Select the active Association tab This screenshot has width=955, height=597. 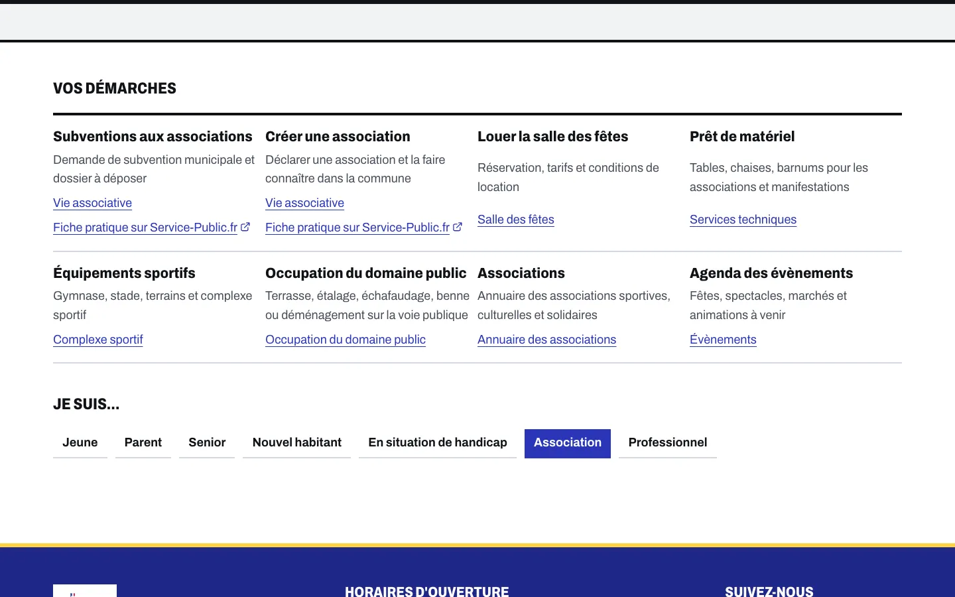[x=568, y=442]
